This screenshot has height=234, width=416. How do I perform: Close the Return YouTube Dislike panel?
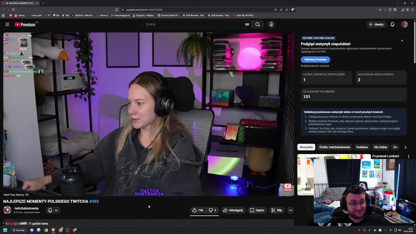click(x=402, y=41)
